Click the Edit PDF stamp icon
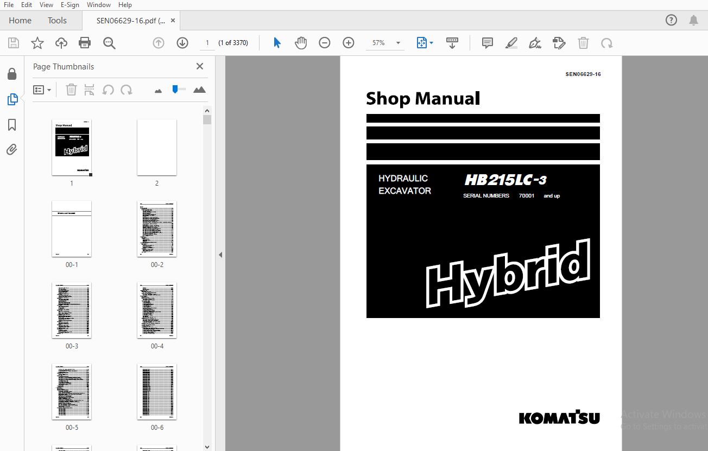 (x=559, y=43)
